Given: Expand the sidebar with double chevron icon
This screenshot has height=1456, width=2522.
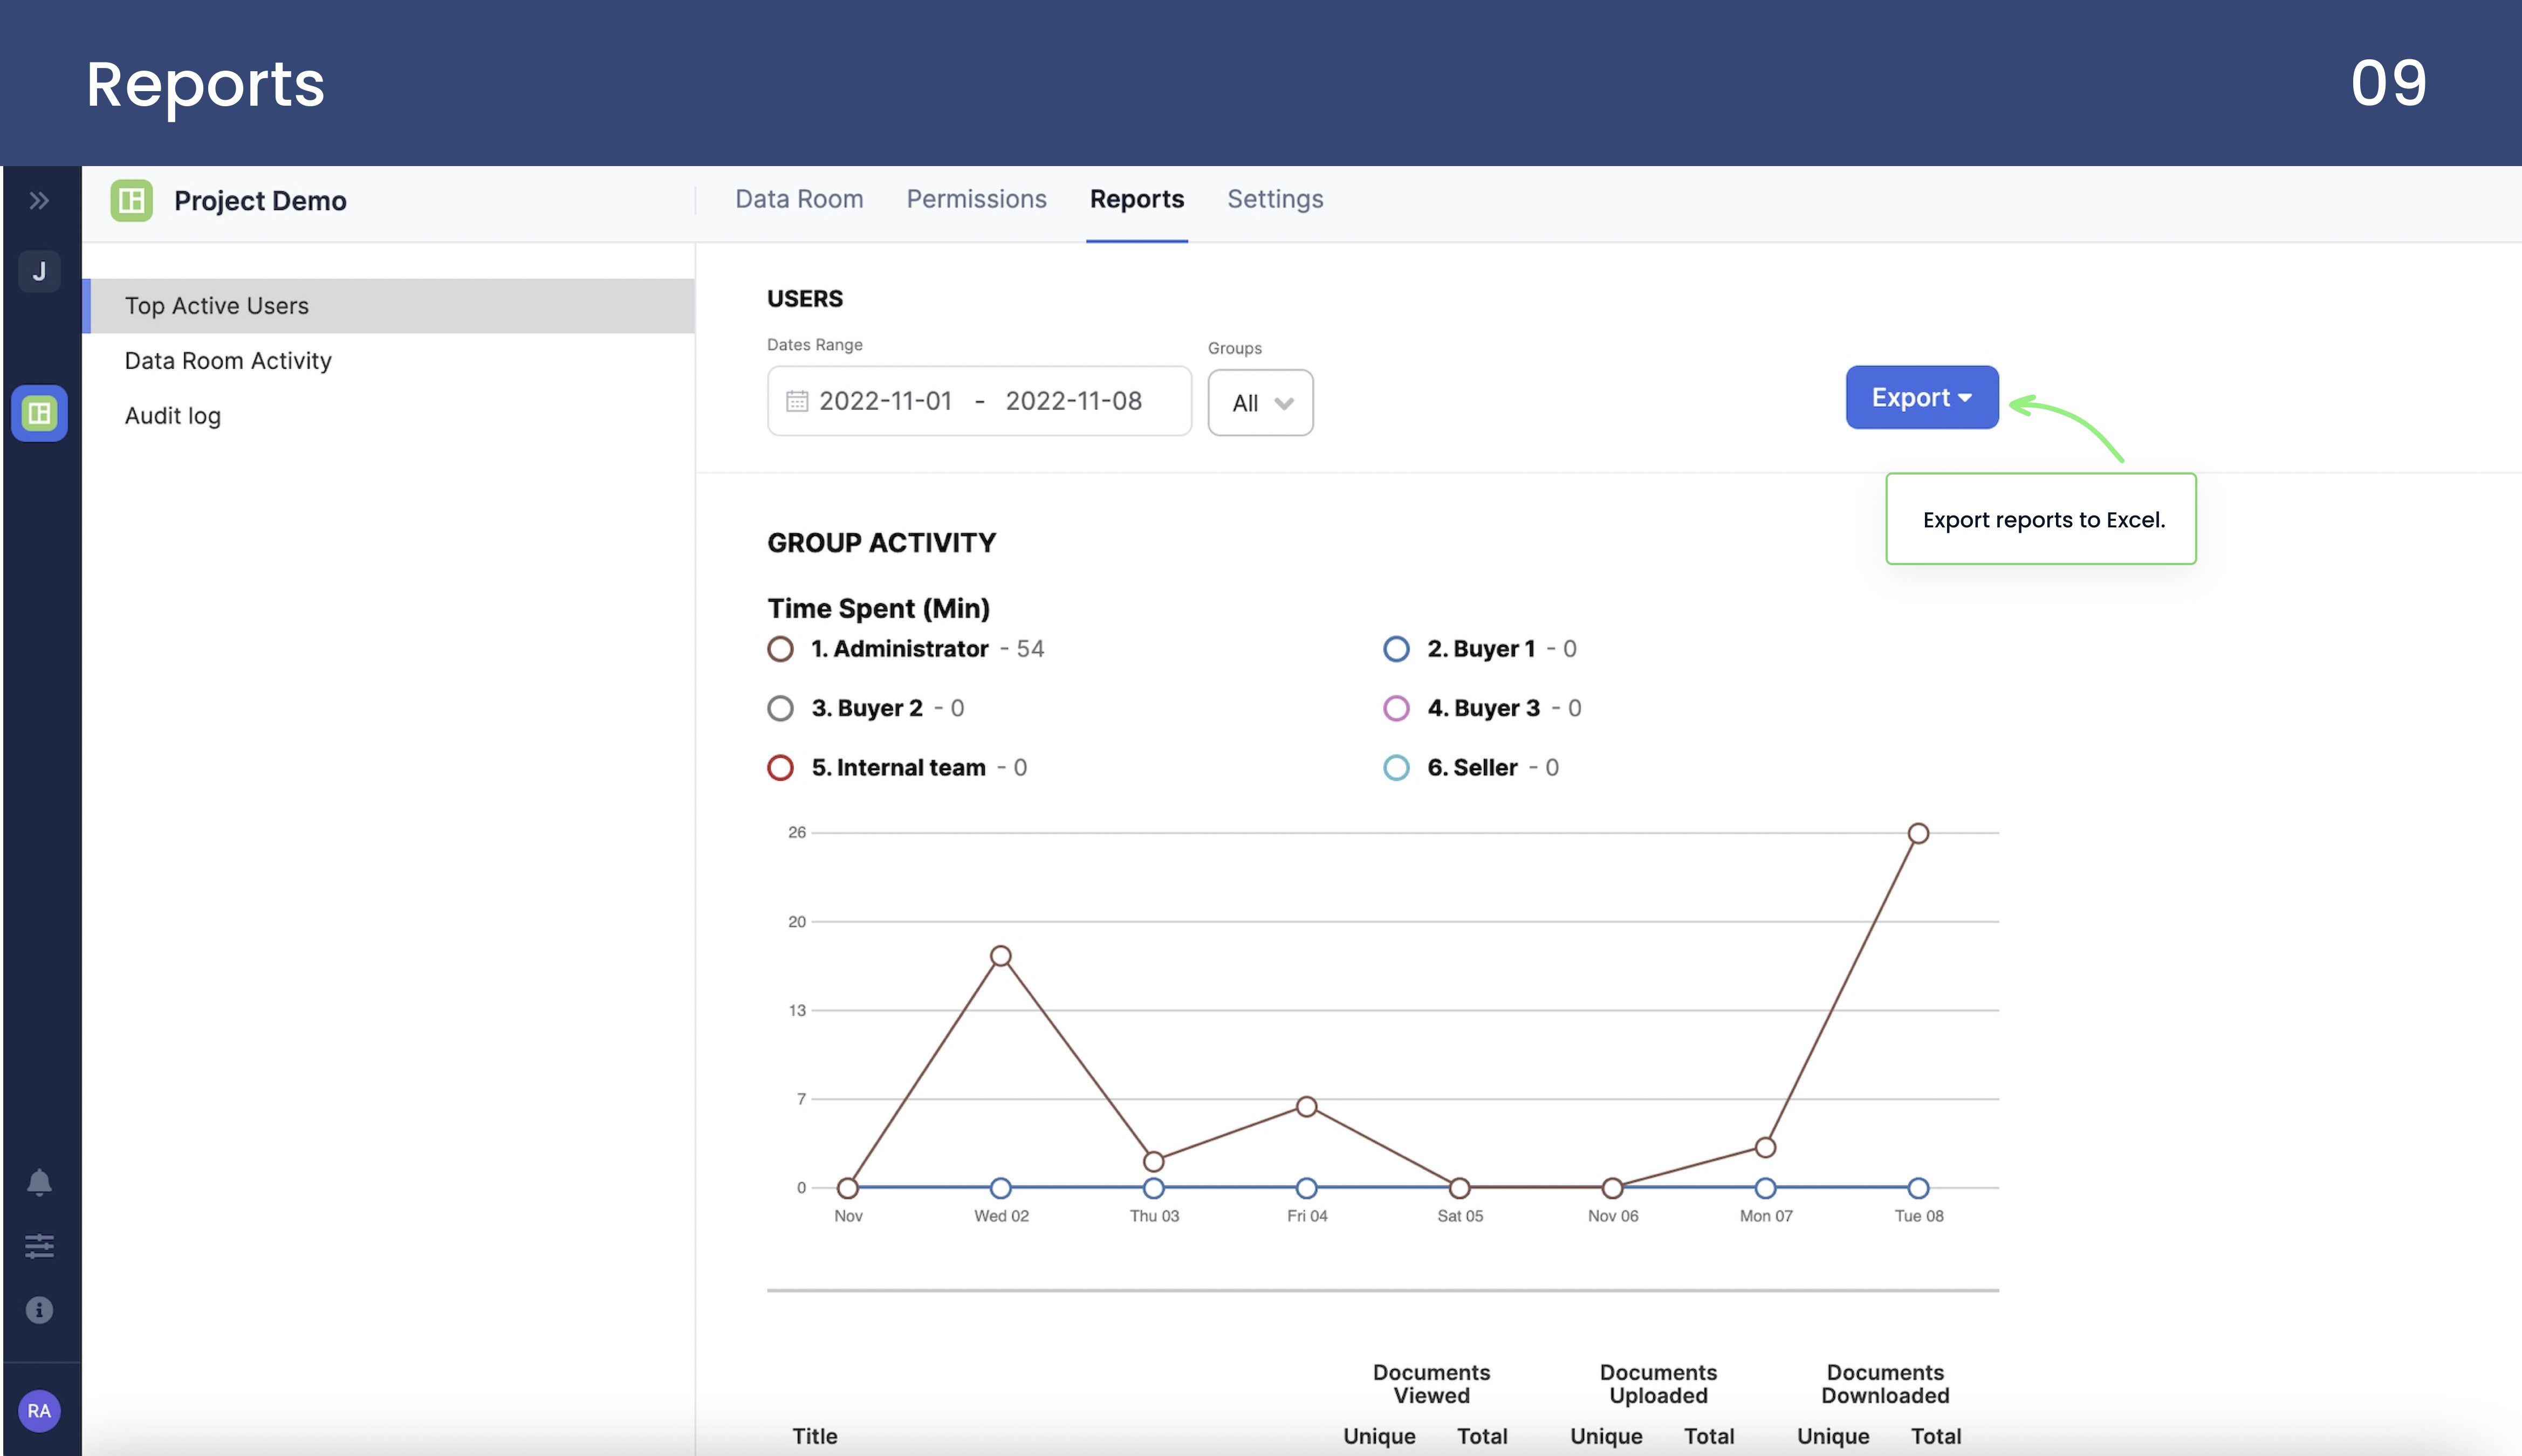Looking at the screenshot, I should [39, 201].
